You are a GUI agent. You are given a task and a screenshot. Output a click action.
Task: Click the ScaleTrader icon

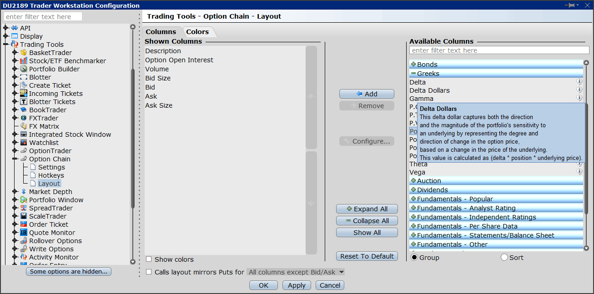(x=24, y=216)
